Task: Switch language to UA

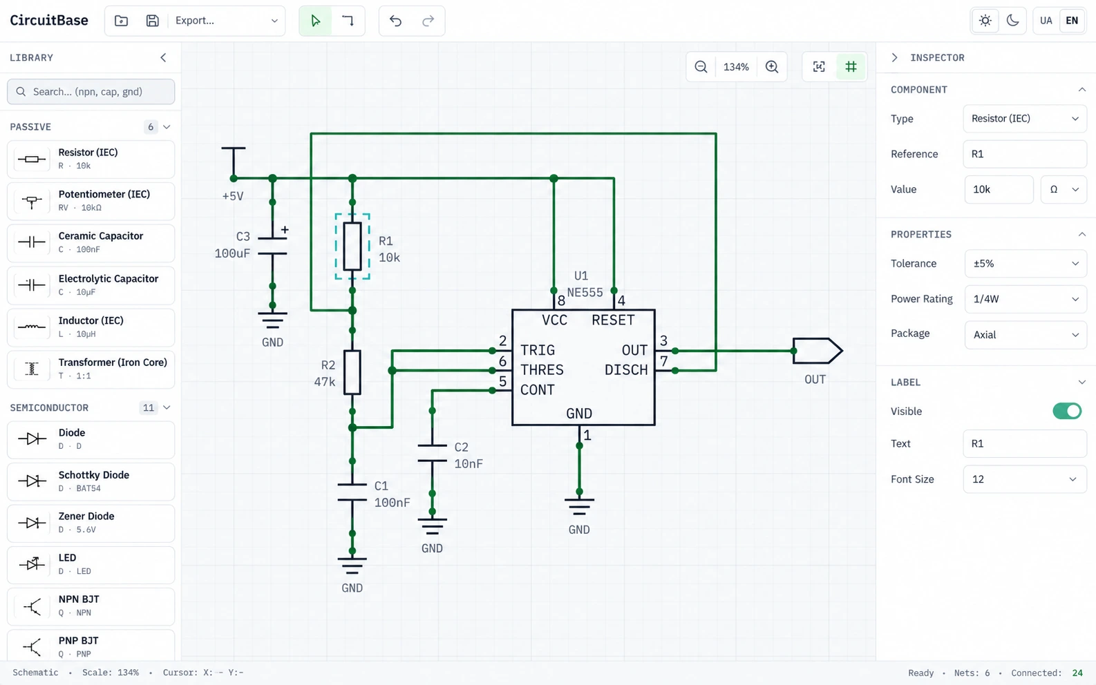Action: click(x=1046, y=21)
